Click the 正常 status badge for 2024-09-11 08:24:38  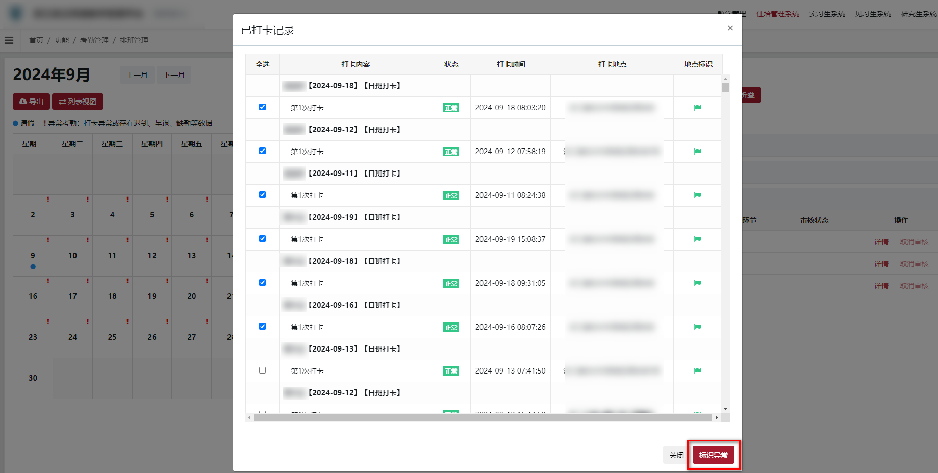451,195
